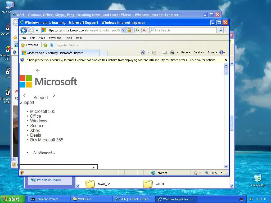Click the Add to Favorites Bar icon

(x=46, y=45)
